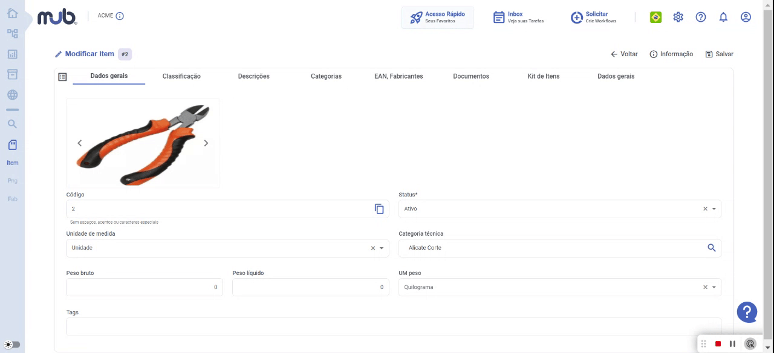774x353 pixels.
Task: Toggle the theme switch at bottom left
Action: point(12,345)
